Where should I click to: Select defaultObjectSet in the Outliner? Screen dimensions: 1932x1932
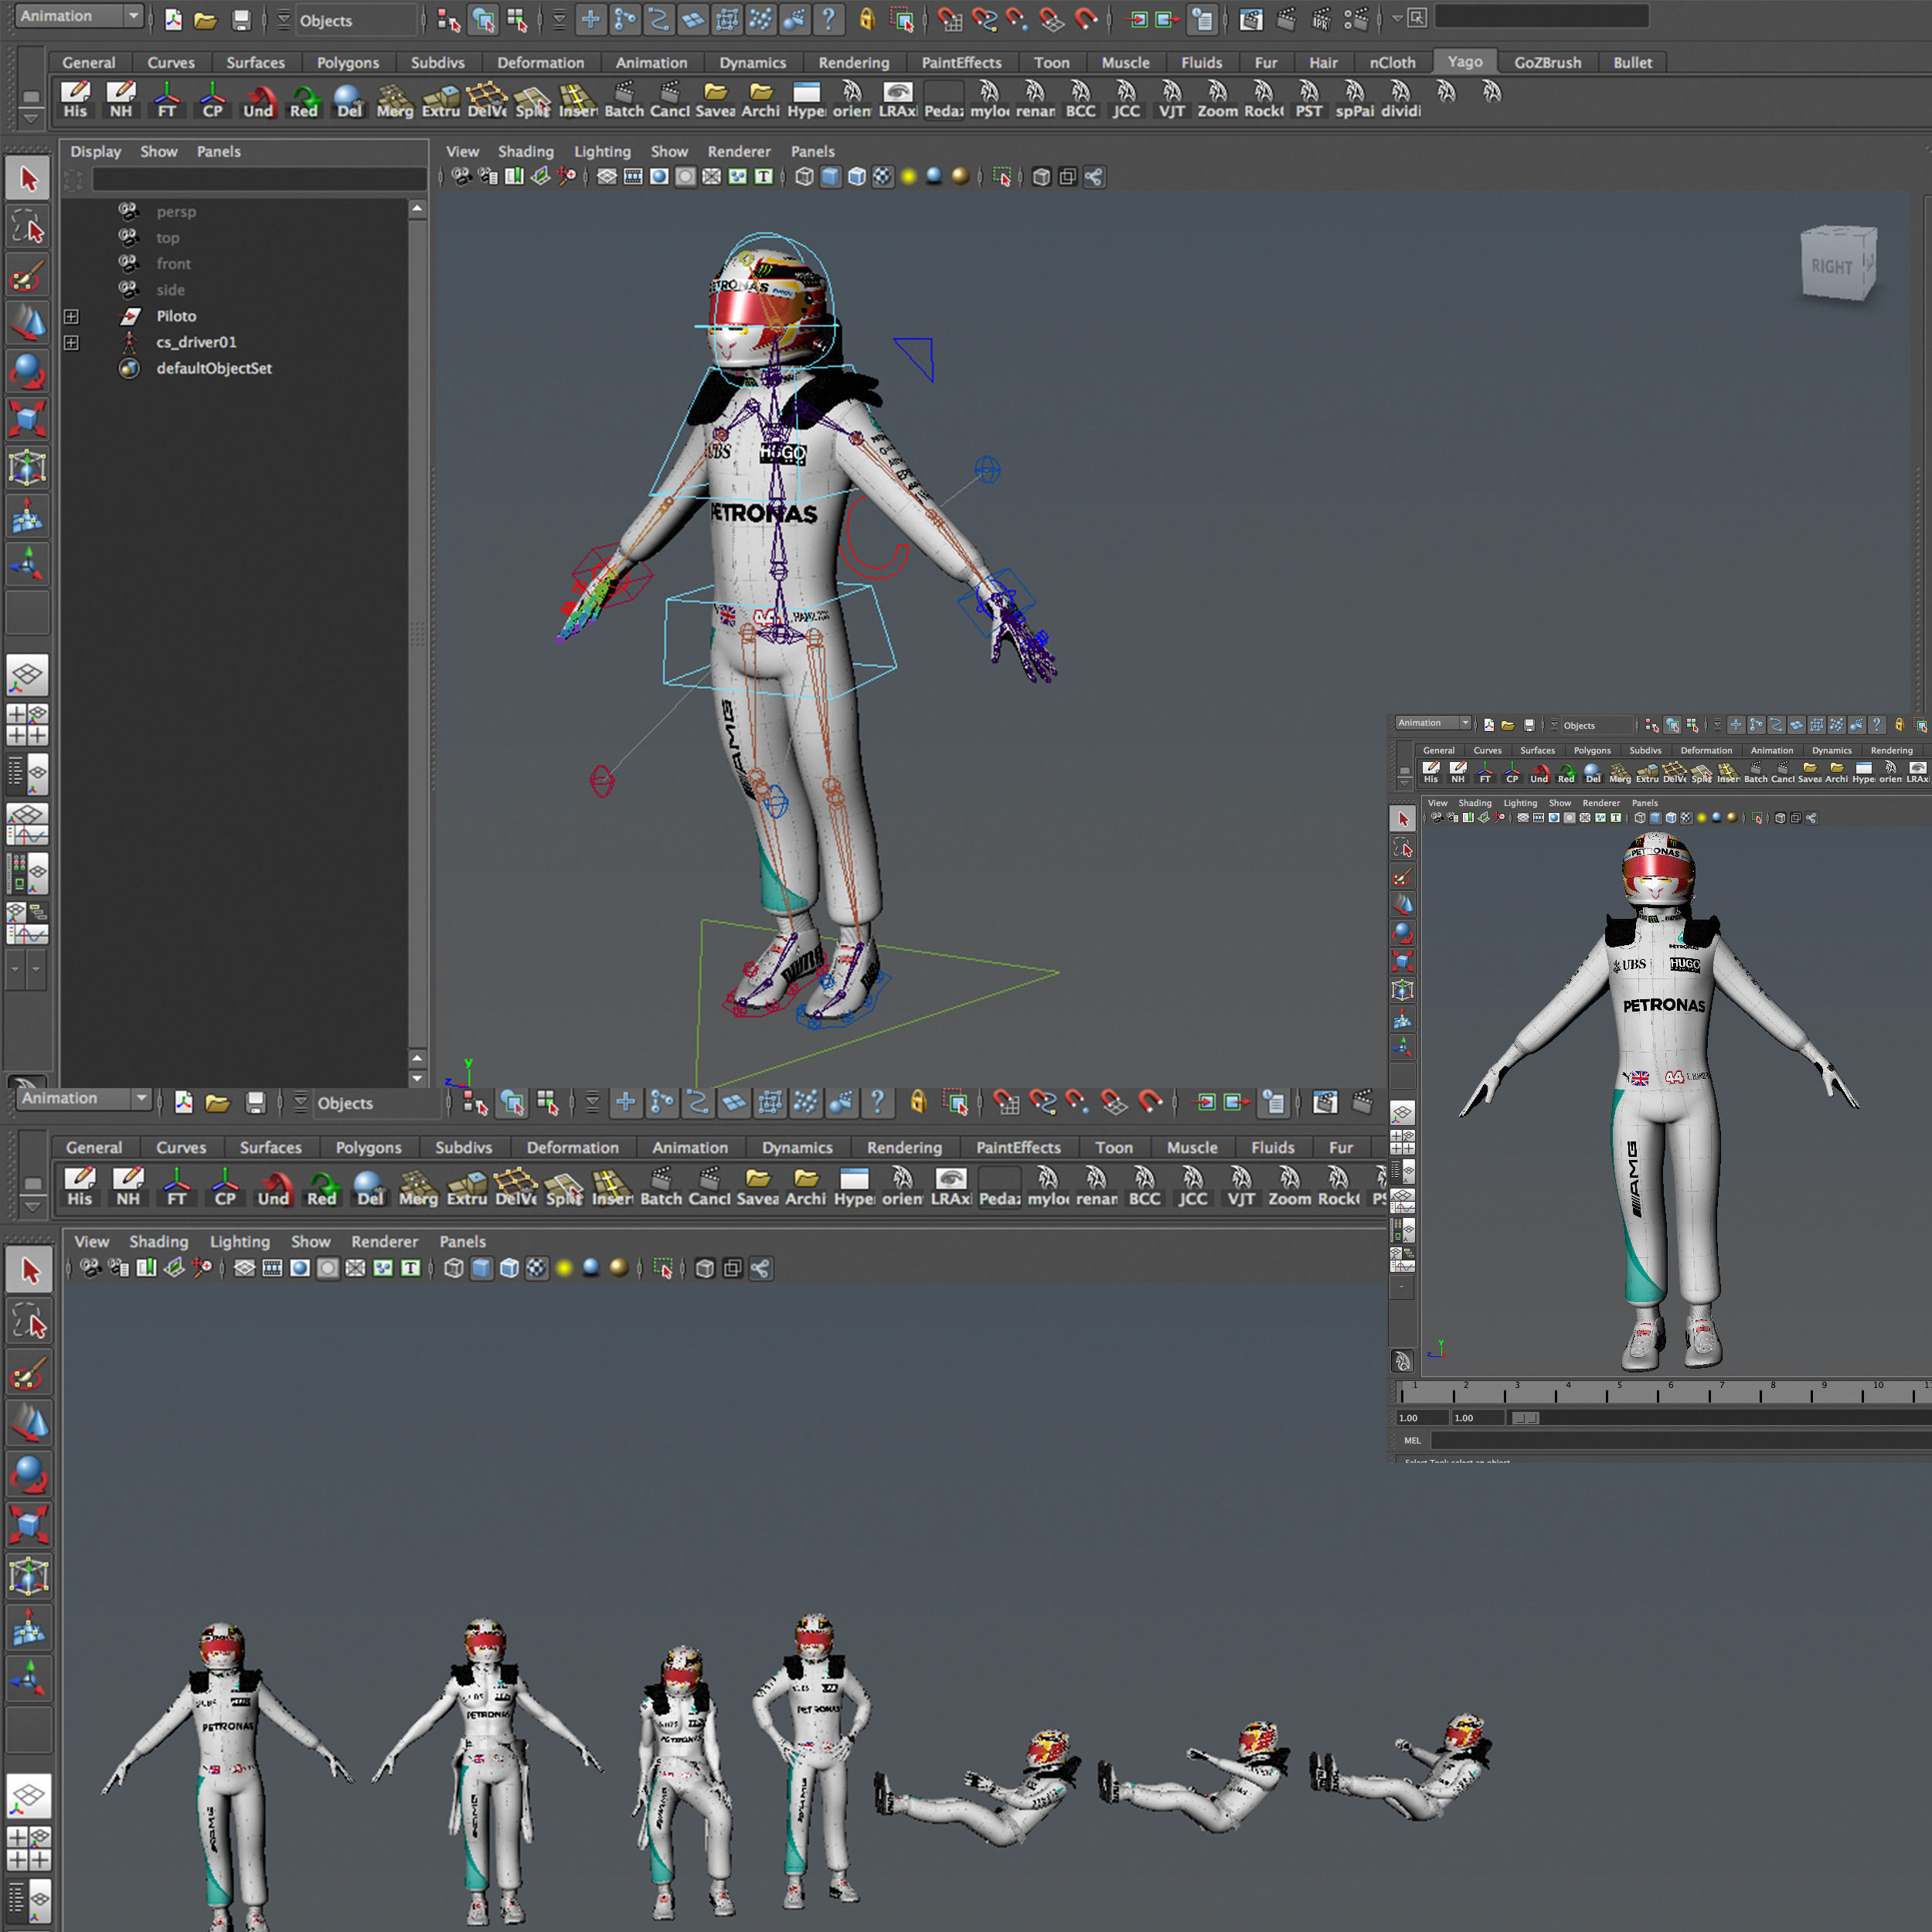click(x=214, y=368)
